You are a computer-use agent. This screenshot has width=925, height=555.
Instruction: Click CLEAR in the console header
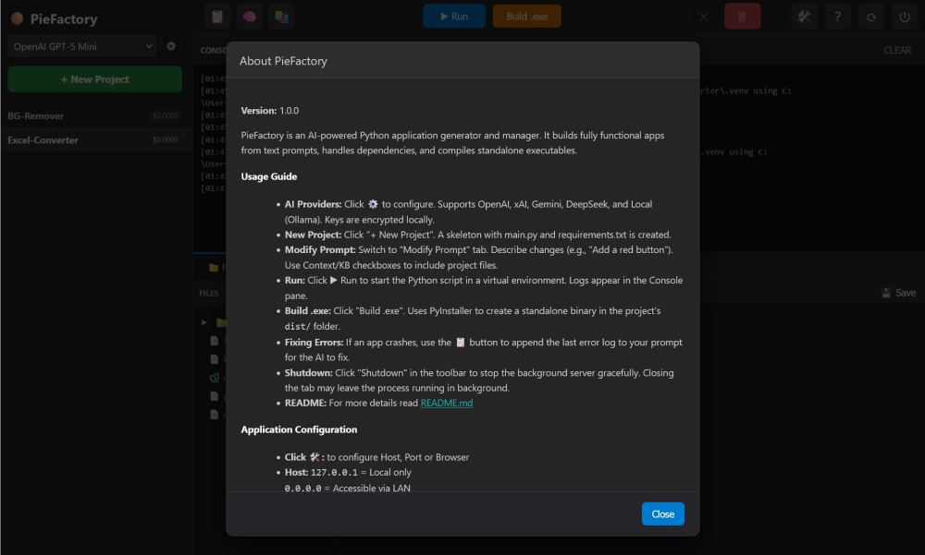(x=897, y=51)
